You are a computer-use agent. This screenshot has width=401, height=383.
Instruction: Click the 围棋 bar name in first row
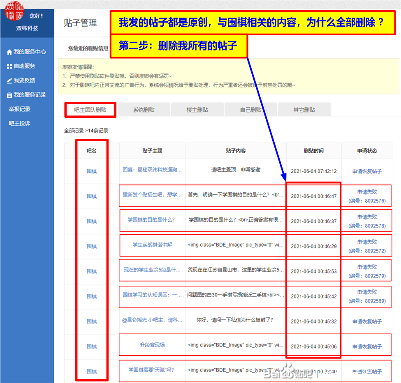click(x=92, y=171)
